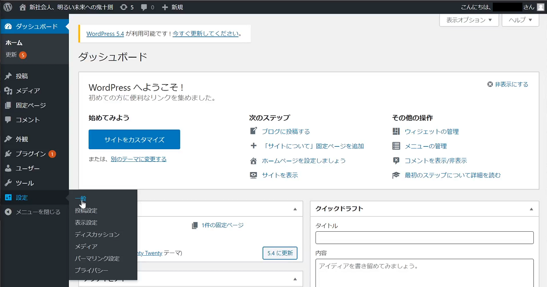Open the ブログに投稿する link
Viewport: 547px width, 287px height.
(x=285, y=132)
